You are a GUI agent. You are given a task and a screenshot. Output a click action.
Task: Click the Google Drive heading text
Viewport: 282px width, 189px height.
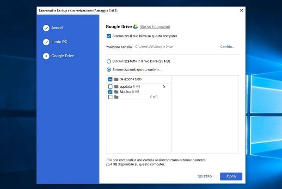pos(119,27)
